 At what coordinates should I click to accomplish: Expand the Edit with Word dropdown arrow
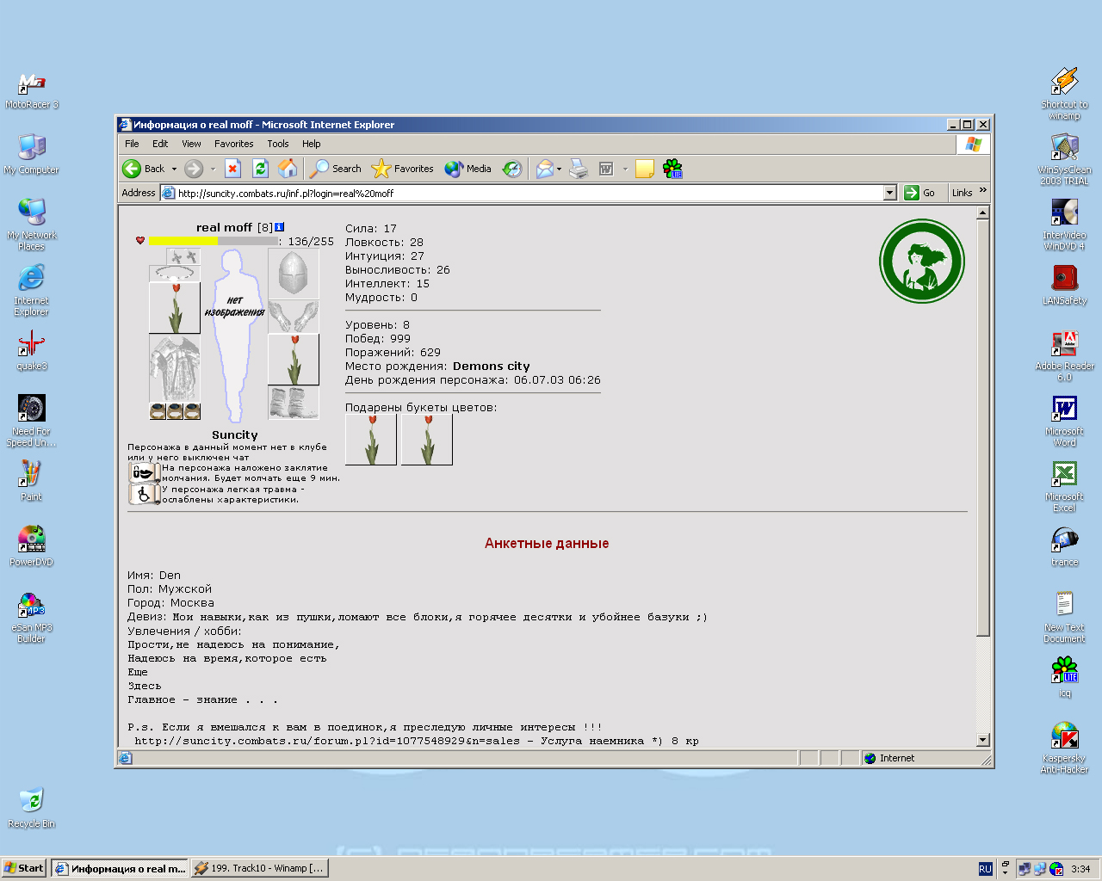click(625, 169)
